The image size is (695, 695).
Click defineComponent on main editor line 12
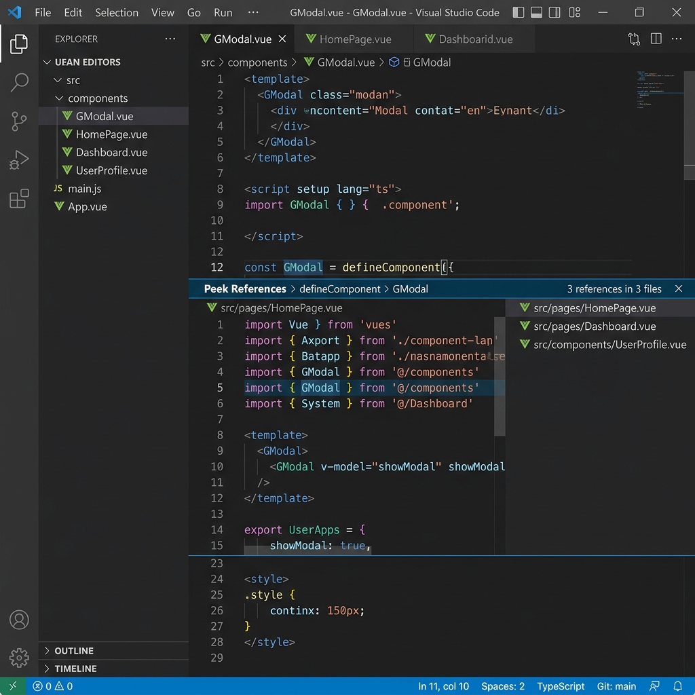click(391, 267)
